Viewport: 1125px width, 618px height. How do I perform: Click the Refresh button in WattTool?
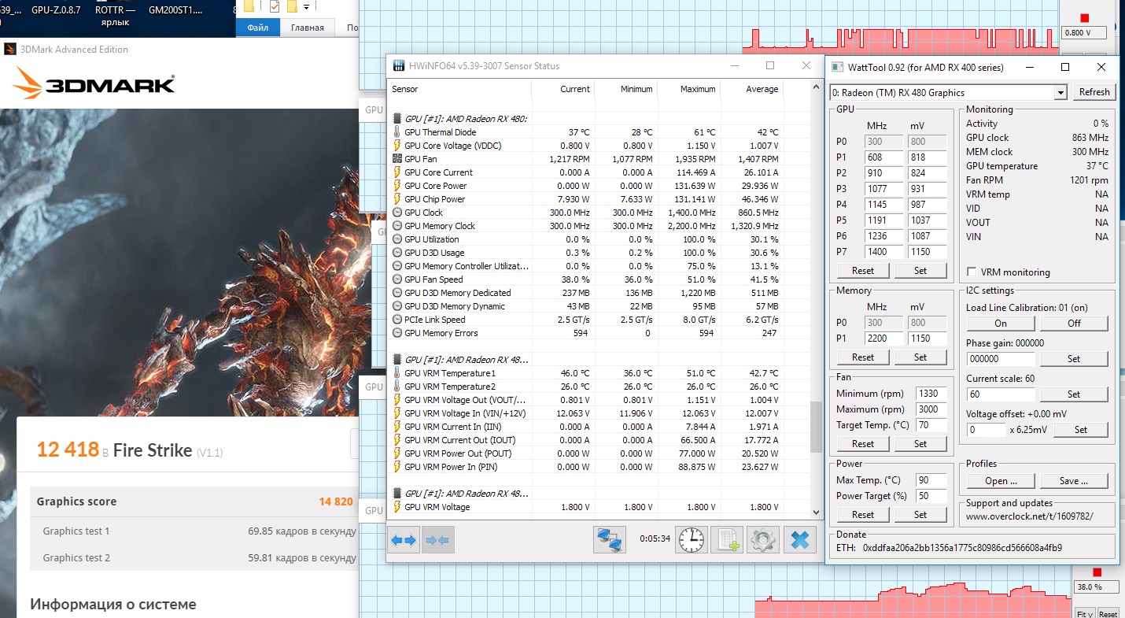(1094, 92)
